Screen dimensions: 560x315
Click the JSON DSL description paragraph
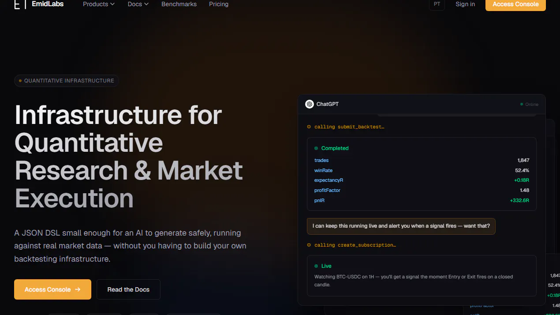[131, 246]
